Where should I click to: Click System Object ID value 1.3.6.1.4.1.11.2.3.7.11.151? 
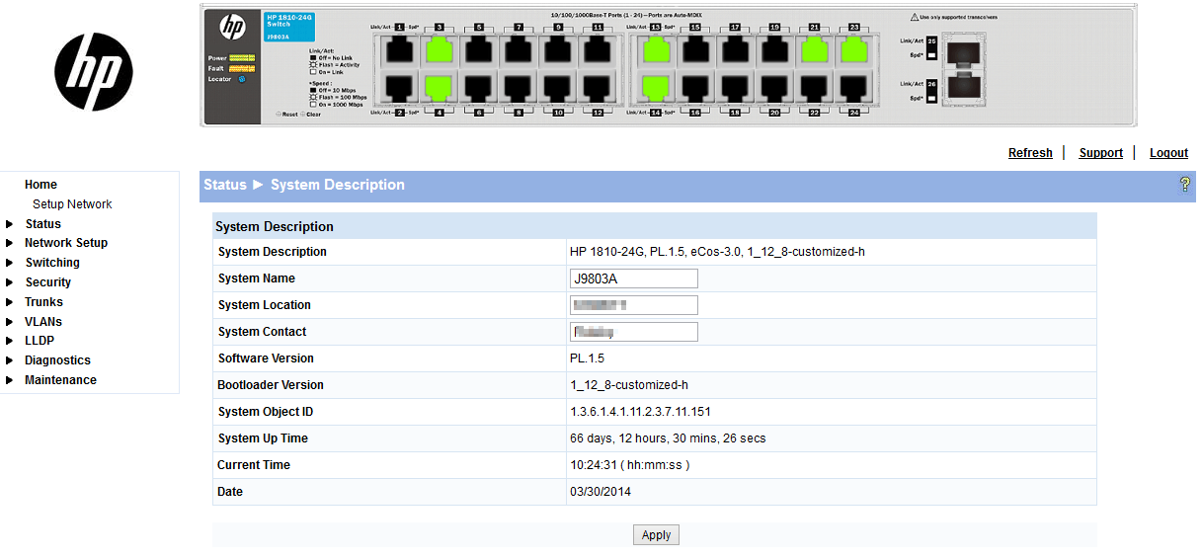click(x=640, y=412)
